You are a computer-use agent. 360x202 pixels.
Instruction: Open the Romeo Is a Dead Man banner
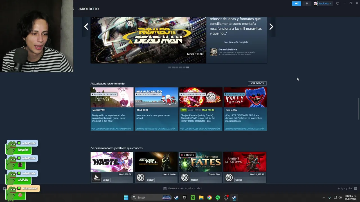coord(148,40)
